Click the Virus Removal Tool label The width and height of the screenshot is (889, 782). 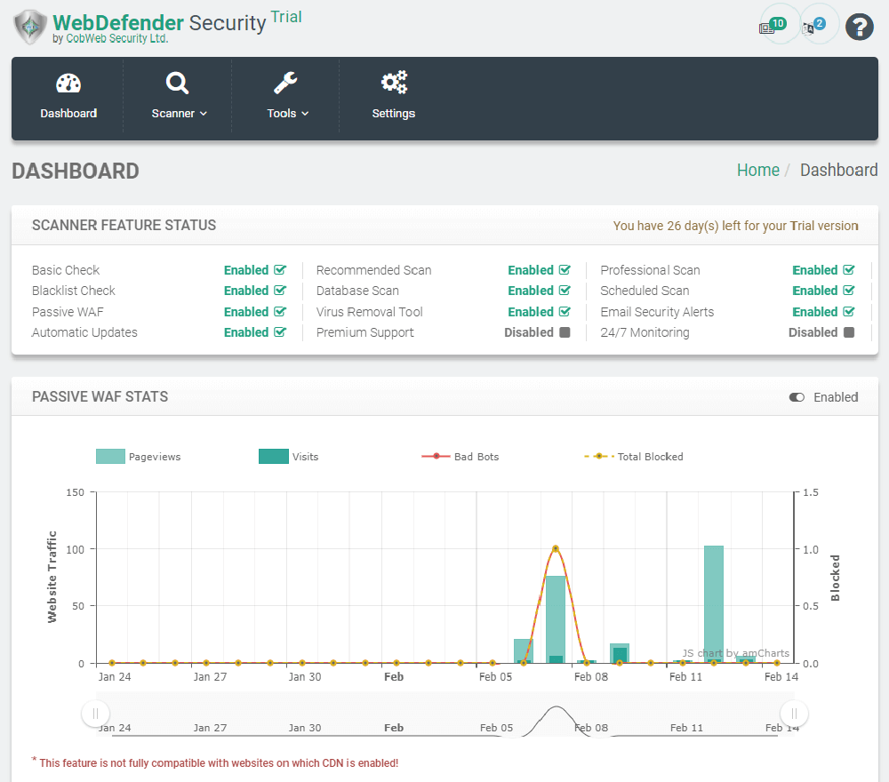[x=369, y=312]
